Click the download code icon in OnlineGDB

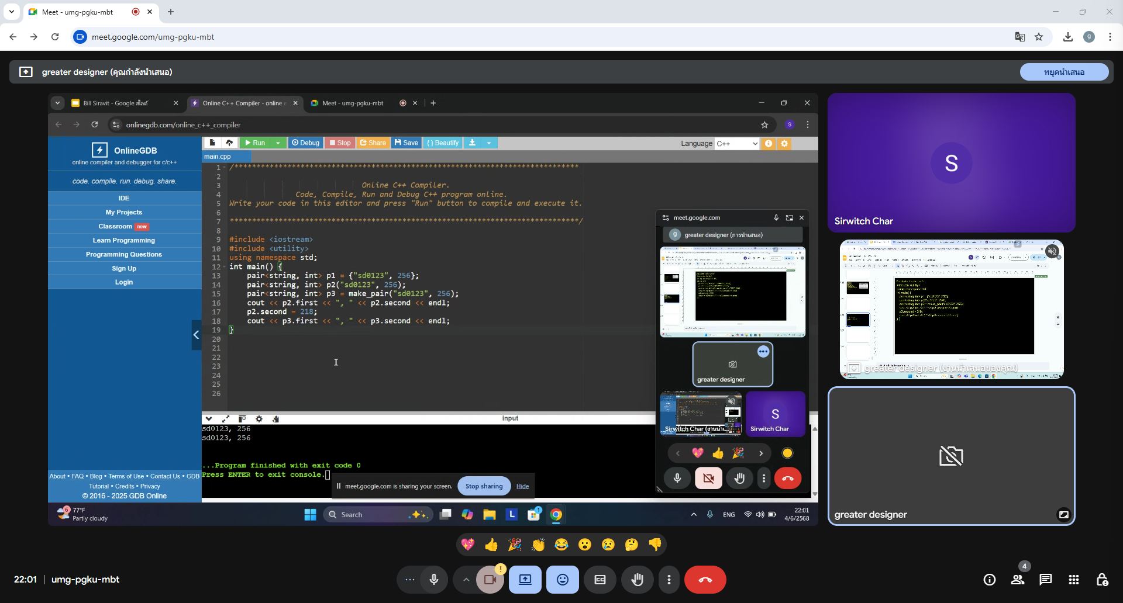pyautogui.click(x=472, y=143)
